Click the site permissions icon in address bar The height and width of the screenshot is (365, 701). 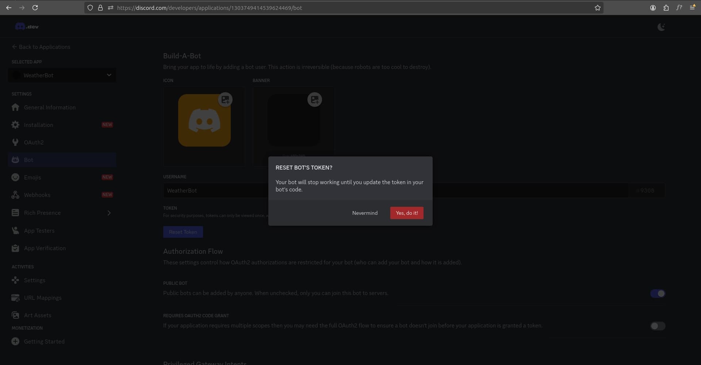110,8
